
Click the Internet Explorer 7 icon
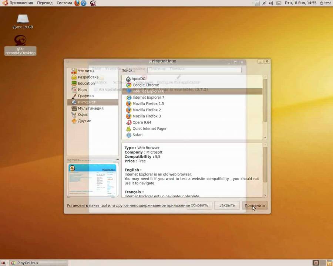click(129, 98)
